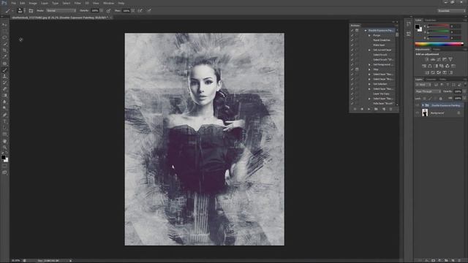Open the Window menu
The image size is (468, 263).
pos(108,3)
